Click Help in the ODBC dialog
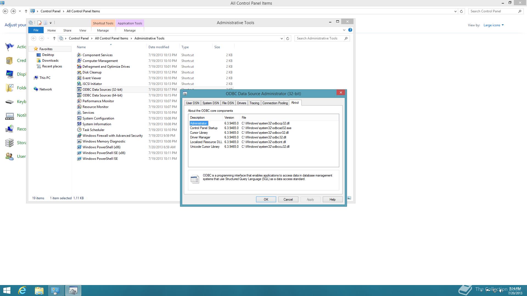 333,200
